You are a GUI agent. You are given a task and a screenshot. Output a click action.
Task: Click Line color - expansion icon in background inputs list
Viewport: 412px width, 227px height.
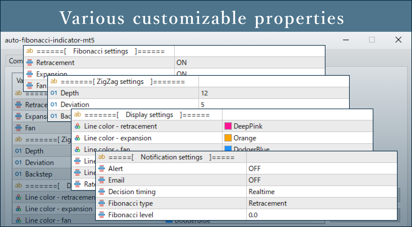18,209
